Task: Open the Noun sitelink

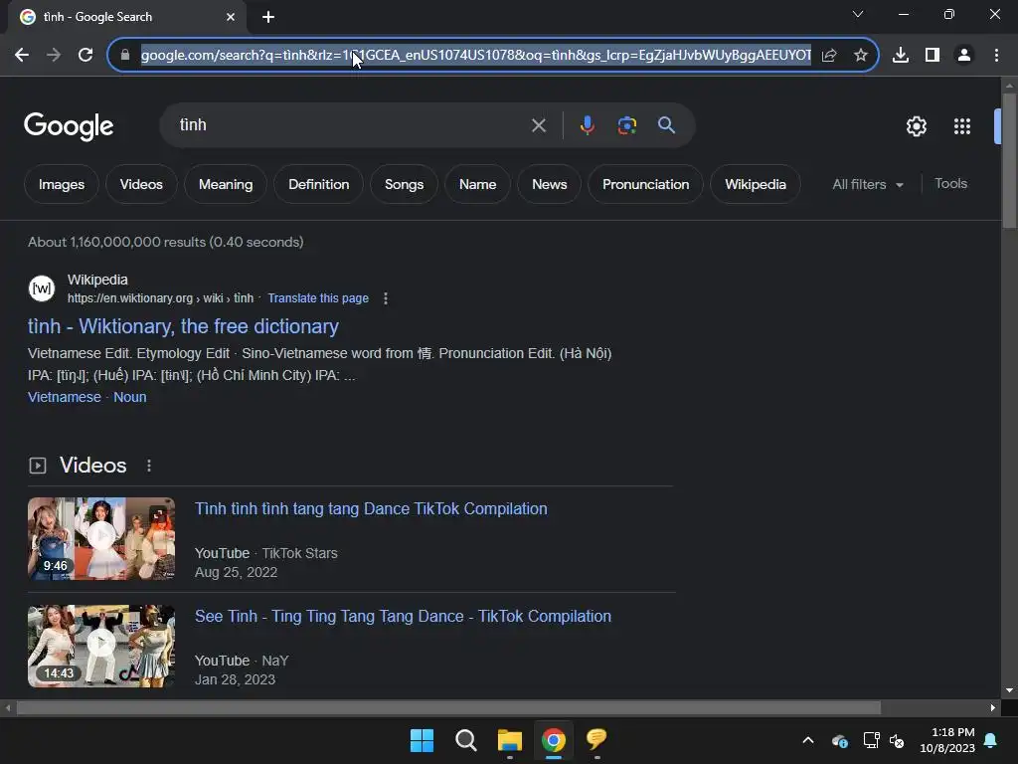Action: (x=130, y=397)
